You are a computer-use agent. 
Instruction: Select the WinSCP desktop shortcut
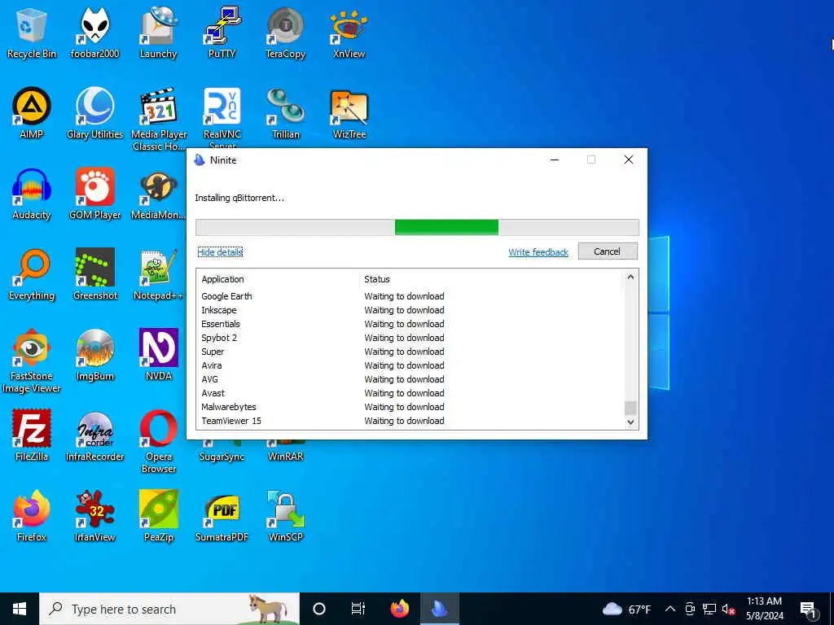point(286,517)
